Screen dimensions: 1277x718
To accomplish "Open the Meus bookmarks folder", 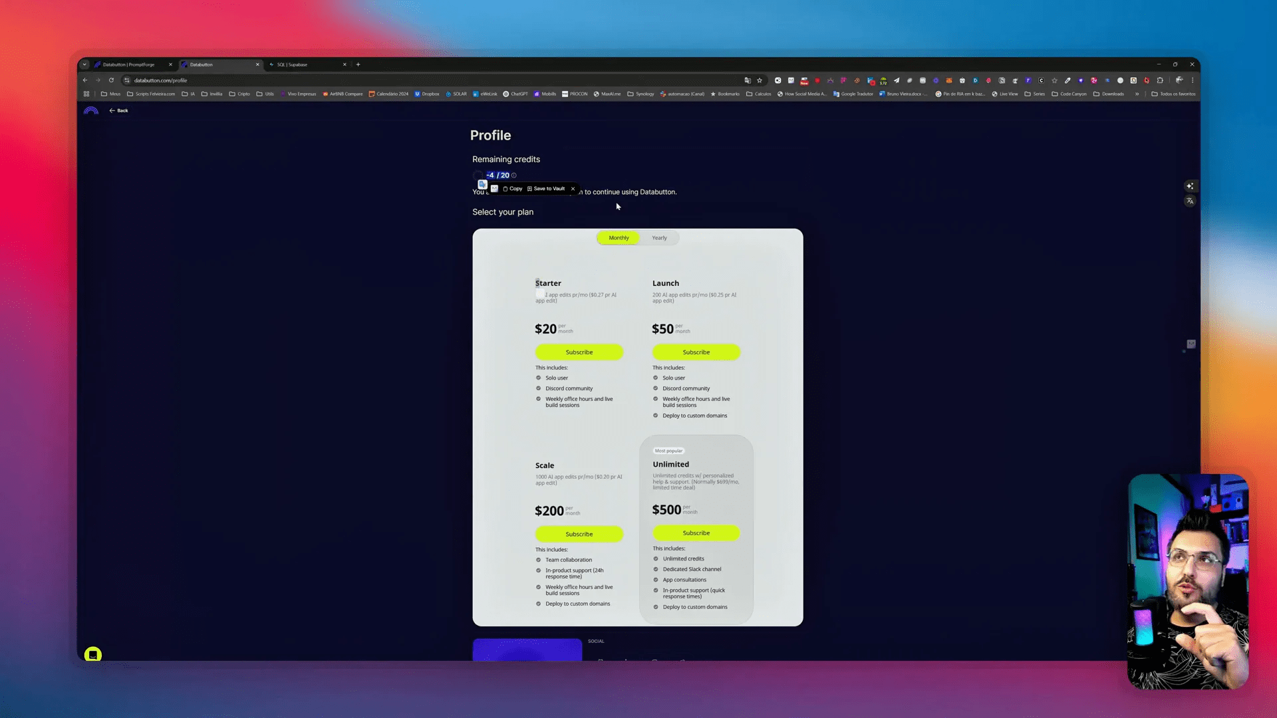I will coord(110,94).
